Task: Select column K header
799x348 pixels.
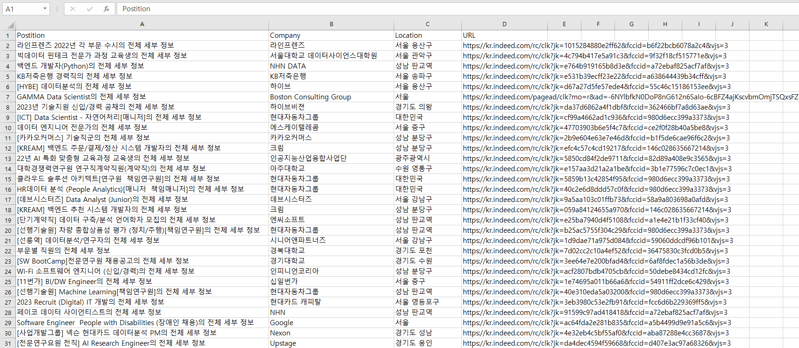Action: tap(766, 25)
